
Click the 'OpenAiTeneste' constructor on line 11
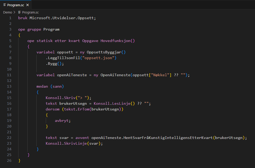pyautogui.click(x=116, y=75)
